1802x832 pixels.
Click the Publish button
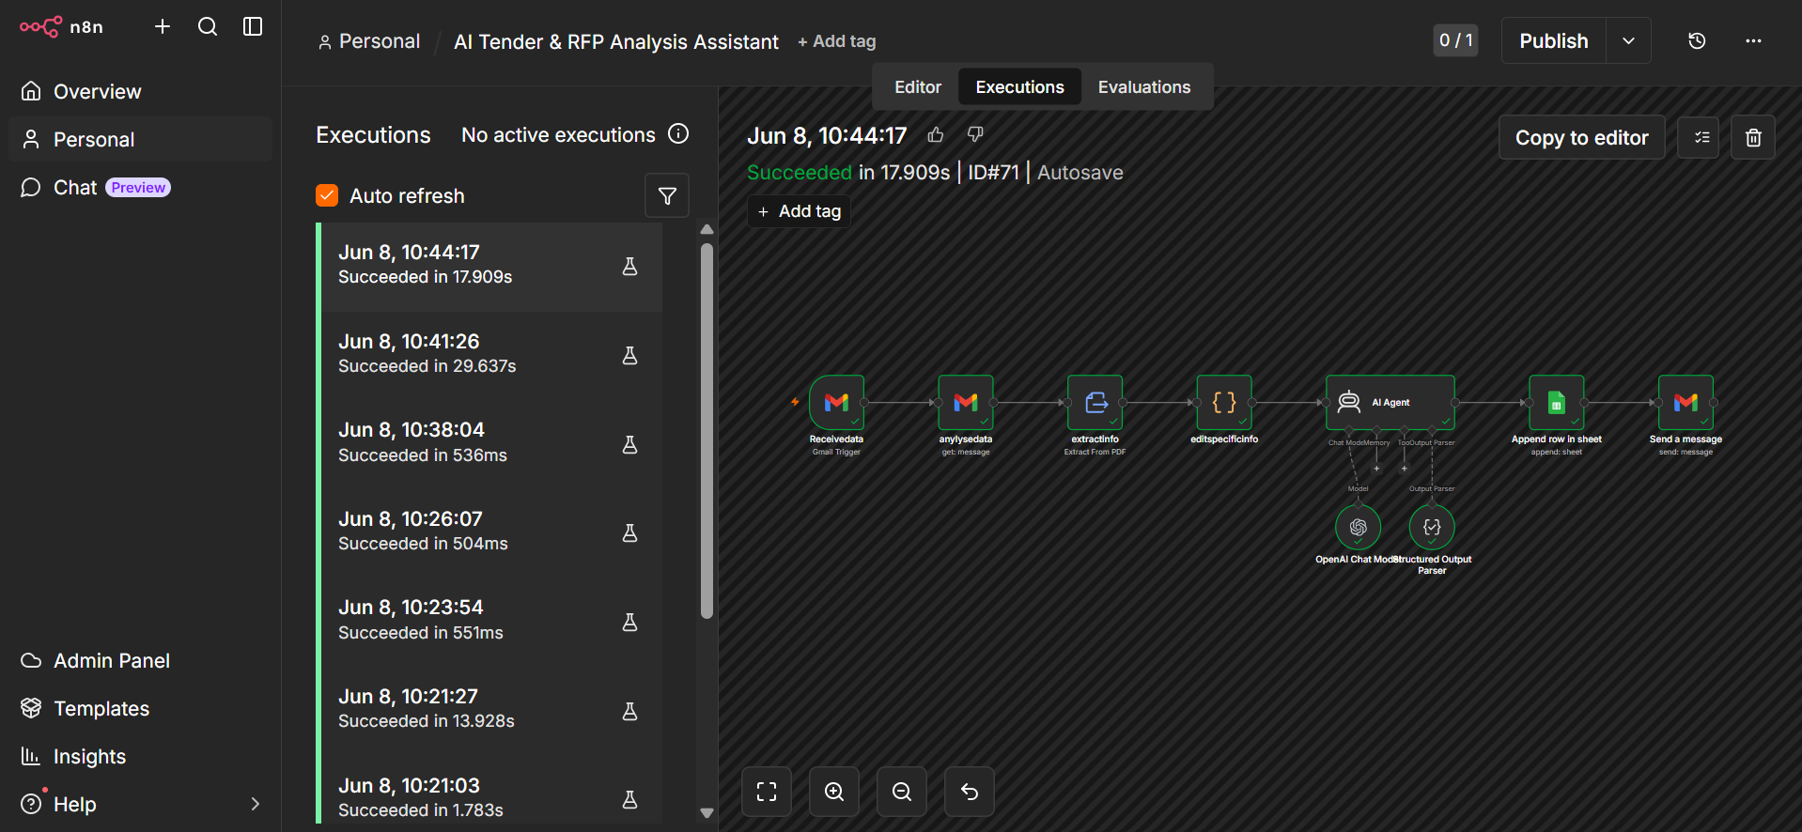coord(1554,40)
